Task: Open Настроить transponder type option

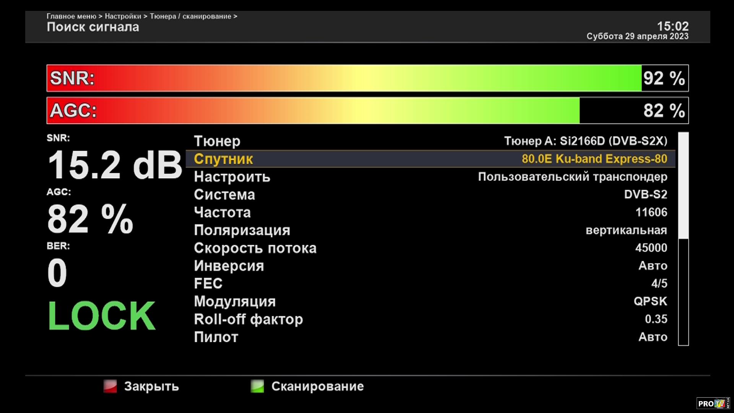Action: click(x=572, y=177)
